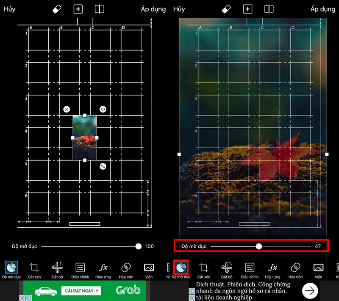The height and width of the screenshot is (301, 339).
Task: Click bottom middle handle of leaf sticker
Action: coord(85,160)
